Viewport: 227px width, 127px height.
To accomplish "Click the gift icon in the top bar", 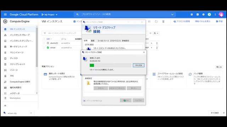I will pyautogui.click(x=192, y=14).
